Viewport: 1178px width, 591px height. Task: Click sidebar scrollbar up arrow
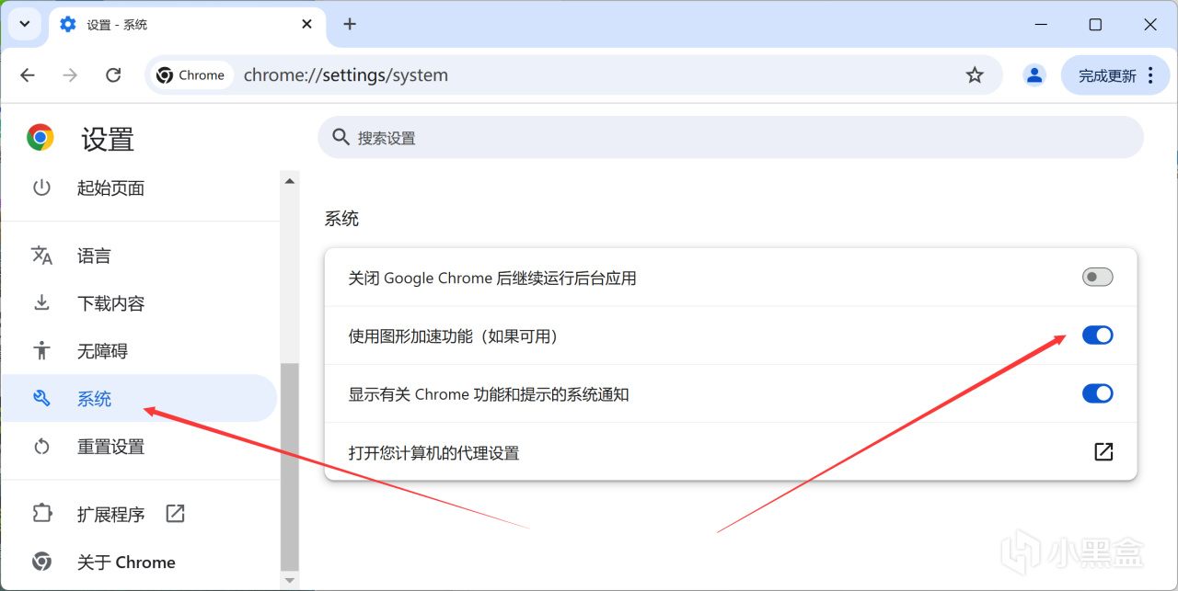point(290,181)
